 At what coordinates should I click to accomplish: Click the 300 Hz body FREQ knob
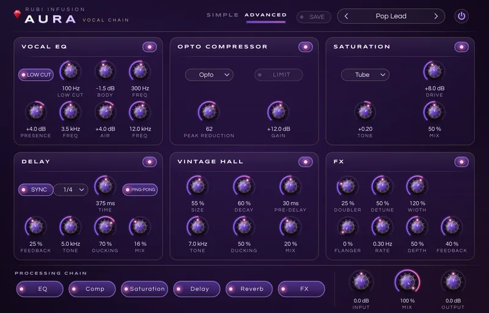pos(140,72)
